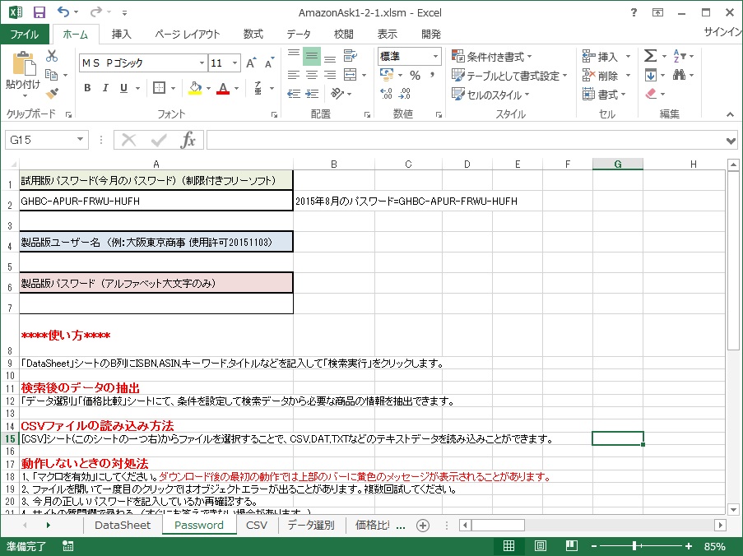The width and height of the screenshot is (743, 556).
Task: Click the Fill down button
Action: pos(651,75)
